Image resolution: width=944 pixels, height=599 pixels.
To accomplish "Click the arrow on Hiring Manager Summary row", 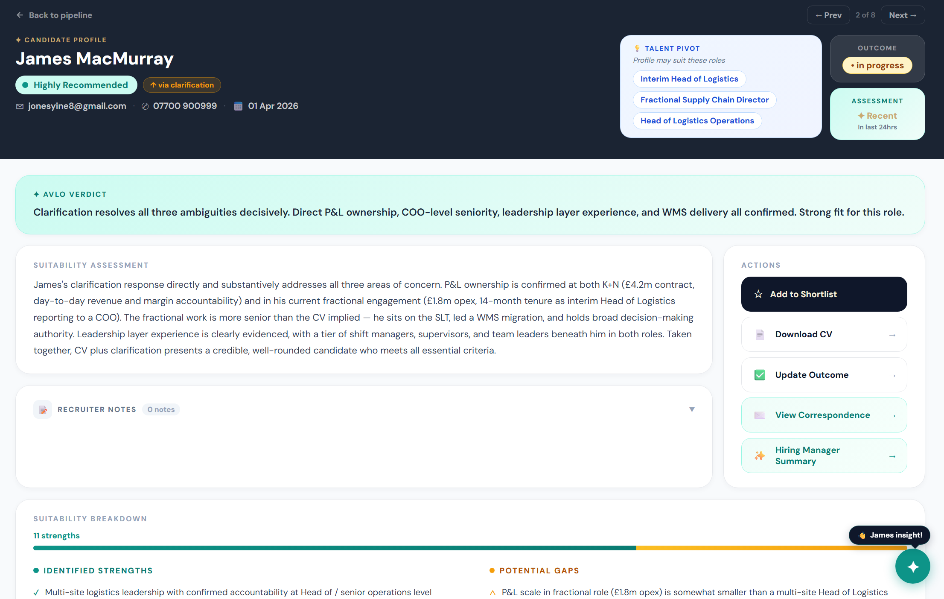I will pyautogui.click(x=892, y=456).
